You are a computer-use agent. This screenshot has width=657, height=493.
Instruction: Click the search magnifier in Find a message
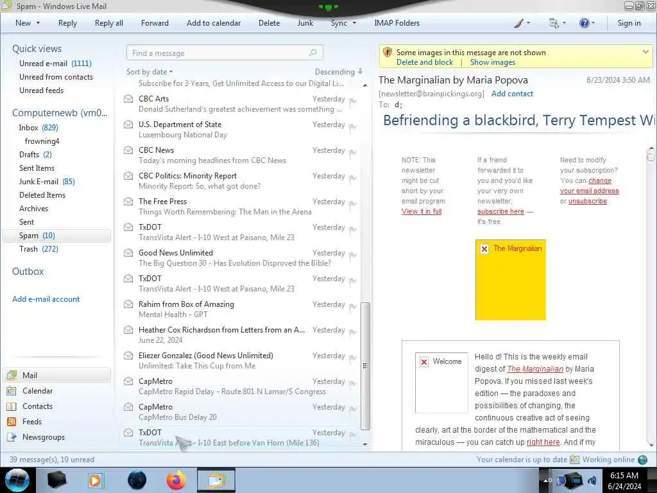coord(312,53)
